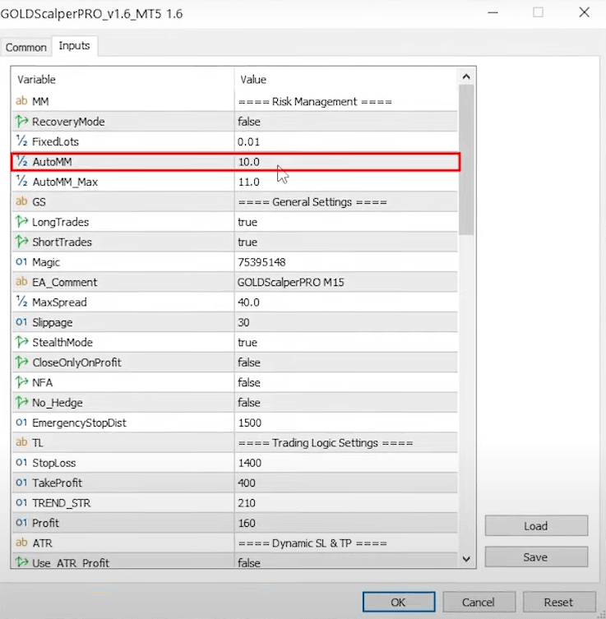The image size is (606, 619).
Task: Click the Profit value 160
Action: (x=247, y=523)
